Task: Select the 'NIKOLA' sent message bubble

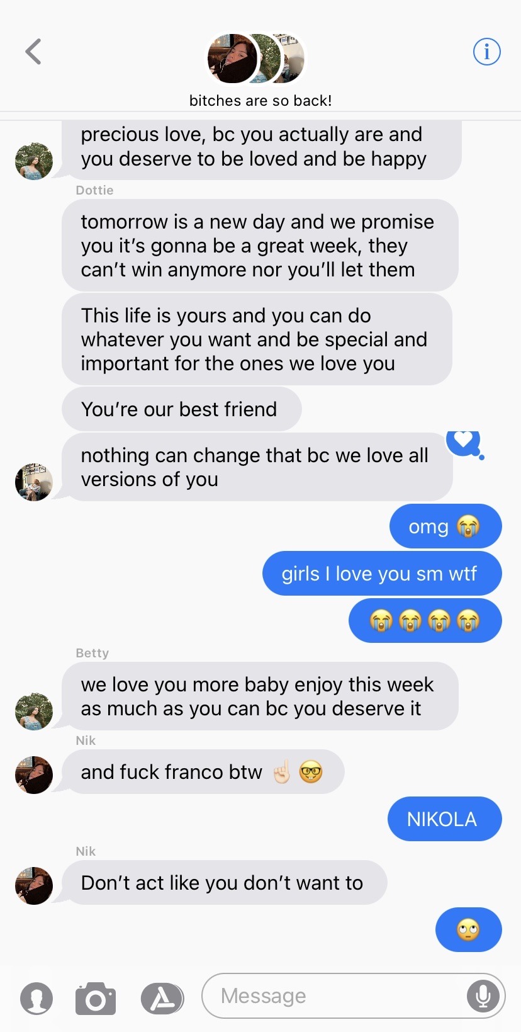Action: (444, 819)
